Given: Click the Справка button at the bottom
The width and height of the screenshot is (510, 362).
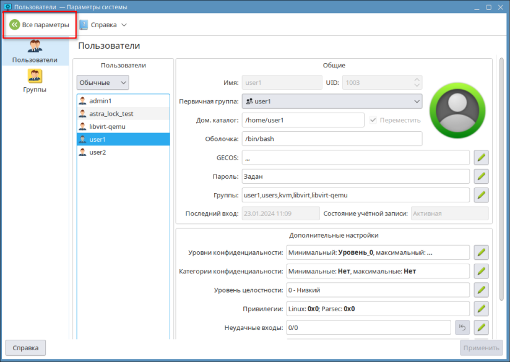Looking at the screenshot, I should [x=25, y=348].
